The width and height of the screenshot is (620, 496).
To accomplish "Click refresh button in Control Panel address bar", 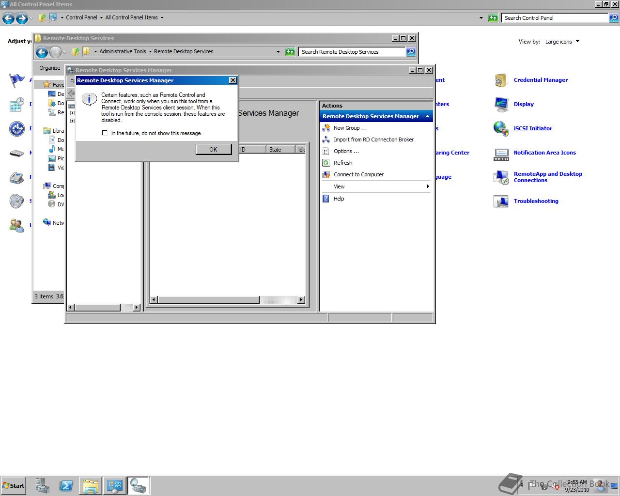I will pyautogui.click(x=493, y=18).
